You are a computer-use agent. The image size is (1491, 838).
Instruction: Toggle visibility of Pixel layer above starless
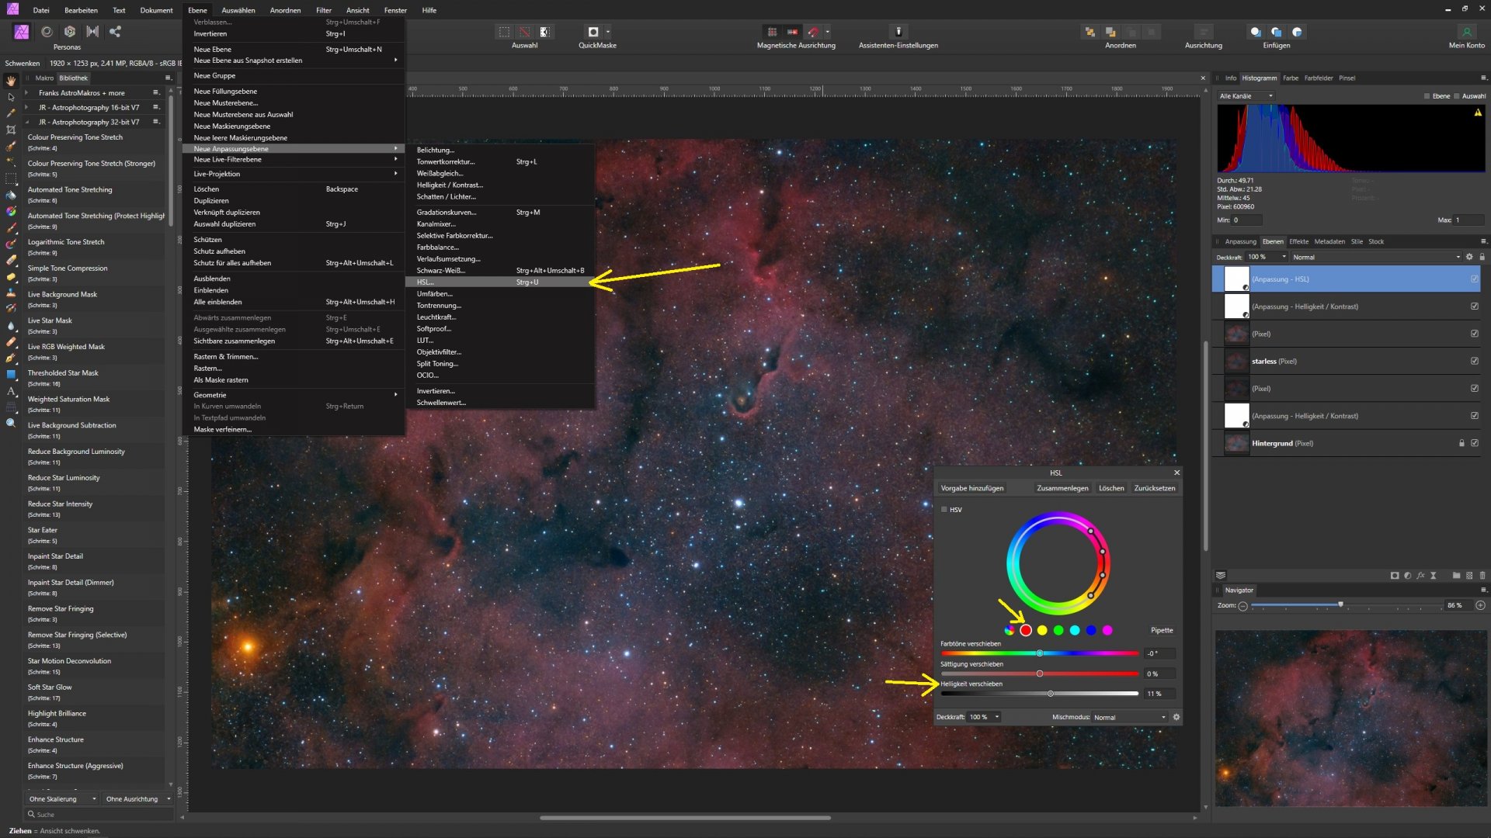coord(1474,334)
